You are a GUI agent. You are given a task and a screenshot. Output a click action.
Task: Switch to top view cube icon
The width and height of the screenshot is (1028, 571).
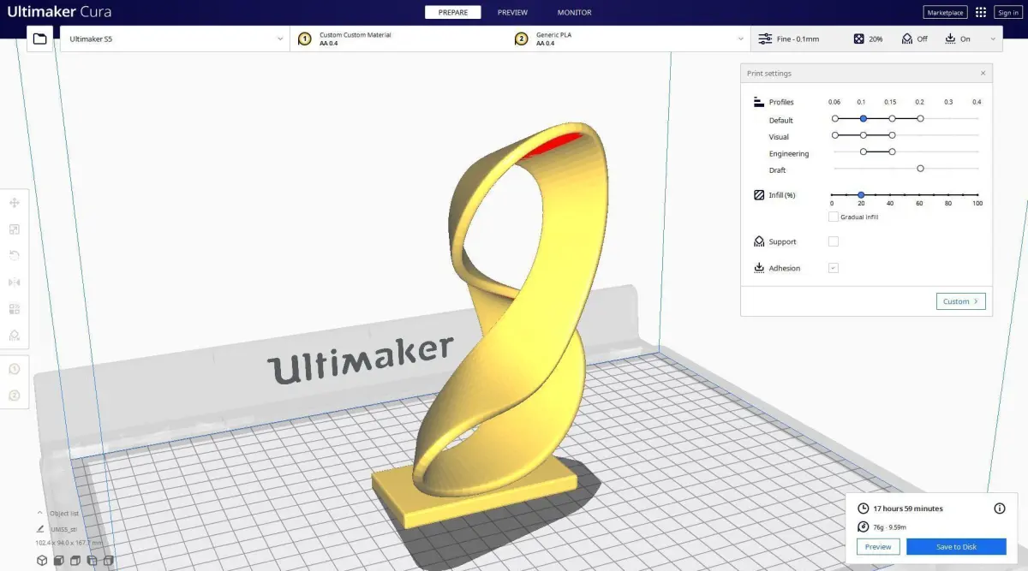pos(75,561)
